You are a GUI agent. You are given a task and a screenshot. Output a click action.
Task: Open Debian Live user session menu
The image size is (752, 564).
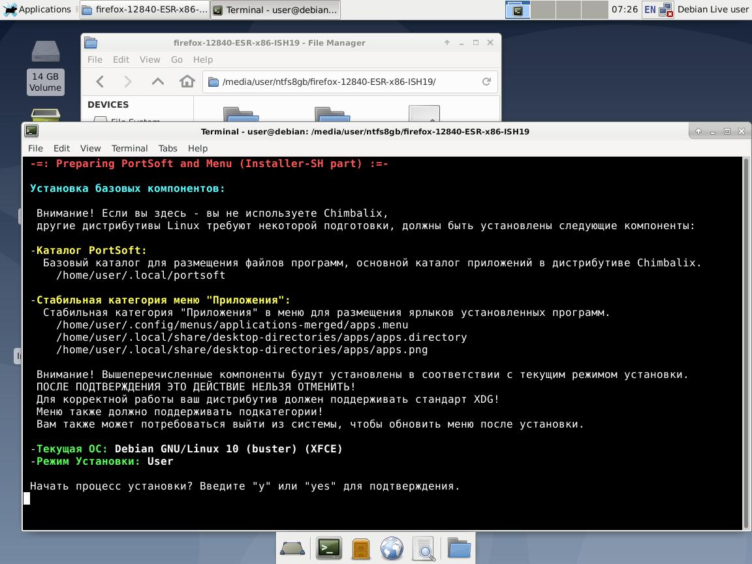[x=713, y=10]
